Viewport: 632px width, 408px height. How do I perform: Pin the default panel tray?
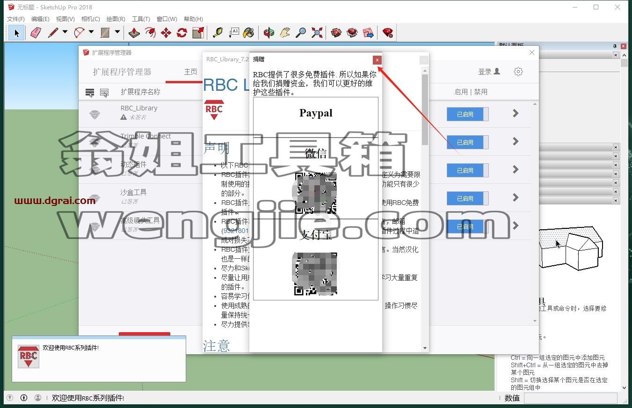[615, 46]
